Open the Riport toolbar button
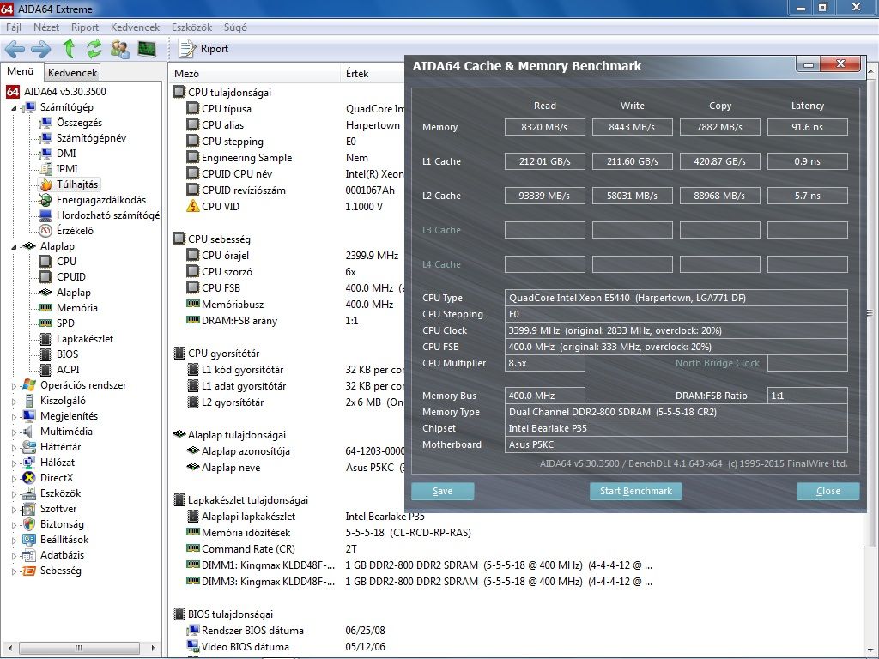This screenshot has width=879, height=659. 203,49
